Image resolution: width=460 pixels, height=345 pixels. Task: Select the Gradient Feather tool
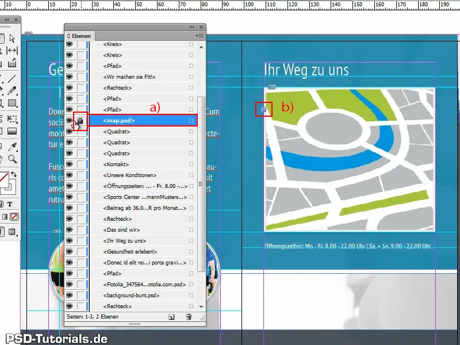(12, 131)
